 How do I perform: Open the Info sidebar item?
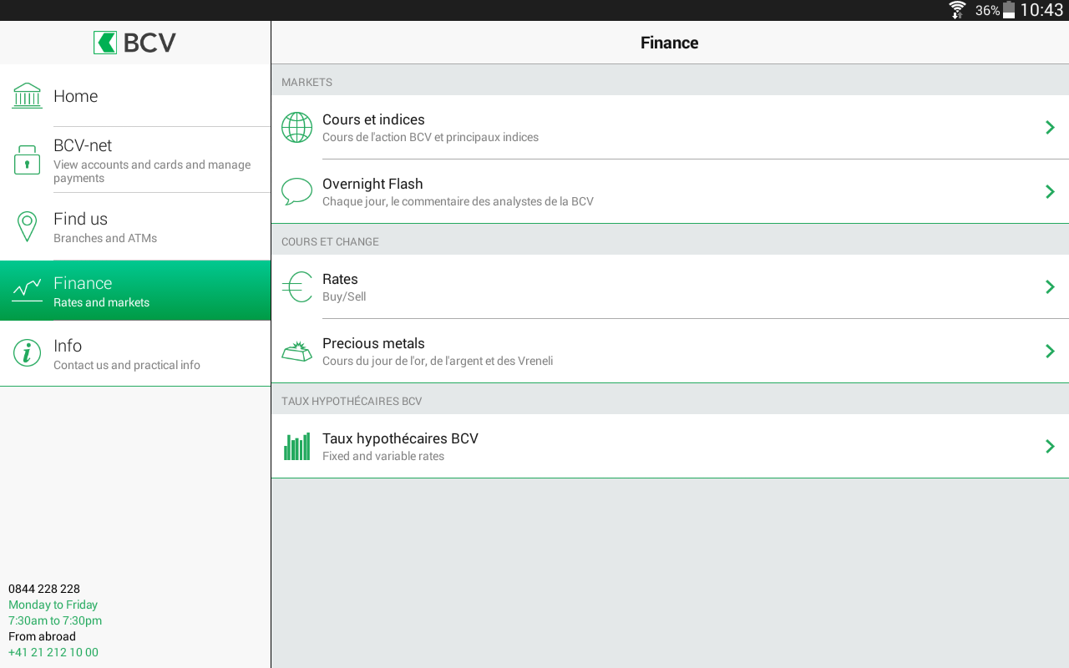(135, 353)
